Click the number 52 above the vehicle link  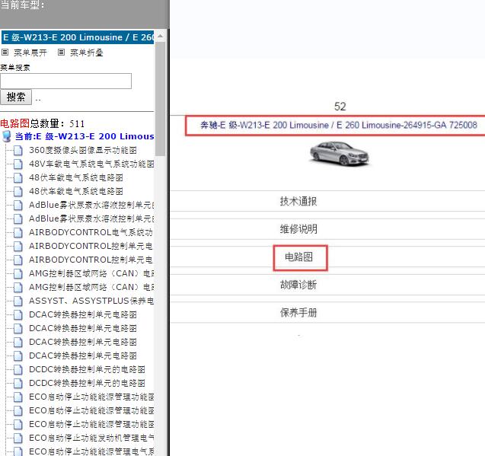pos(340,107)
